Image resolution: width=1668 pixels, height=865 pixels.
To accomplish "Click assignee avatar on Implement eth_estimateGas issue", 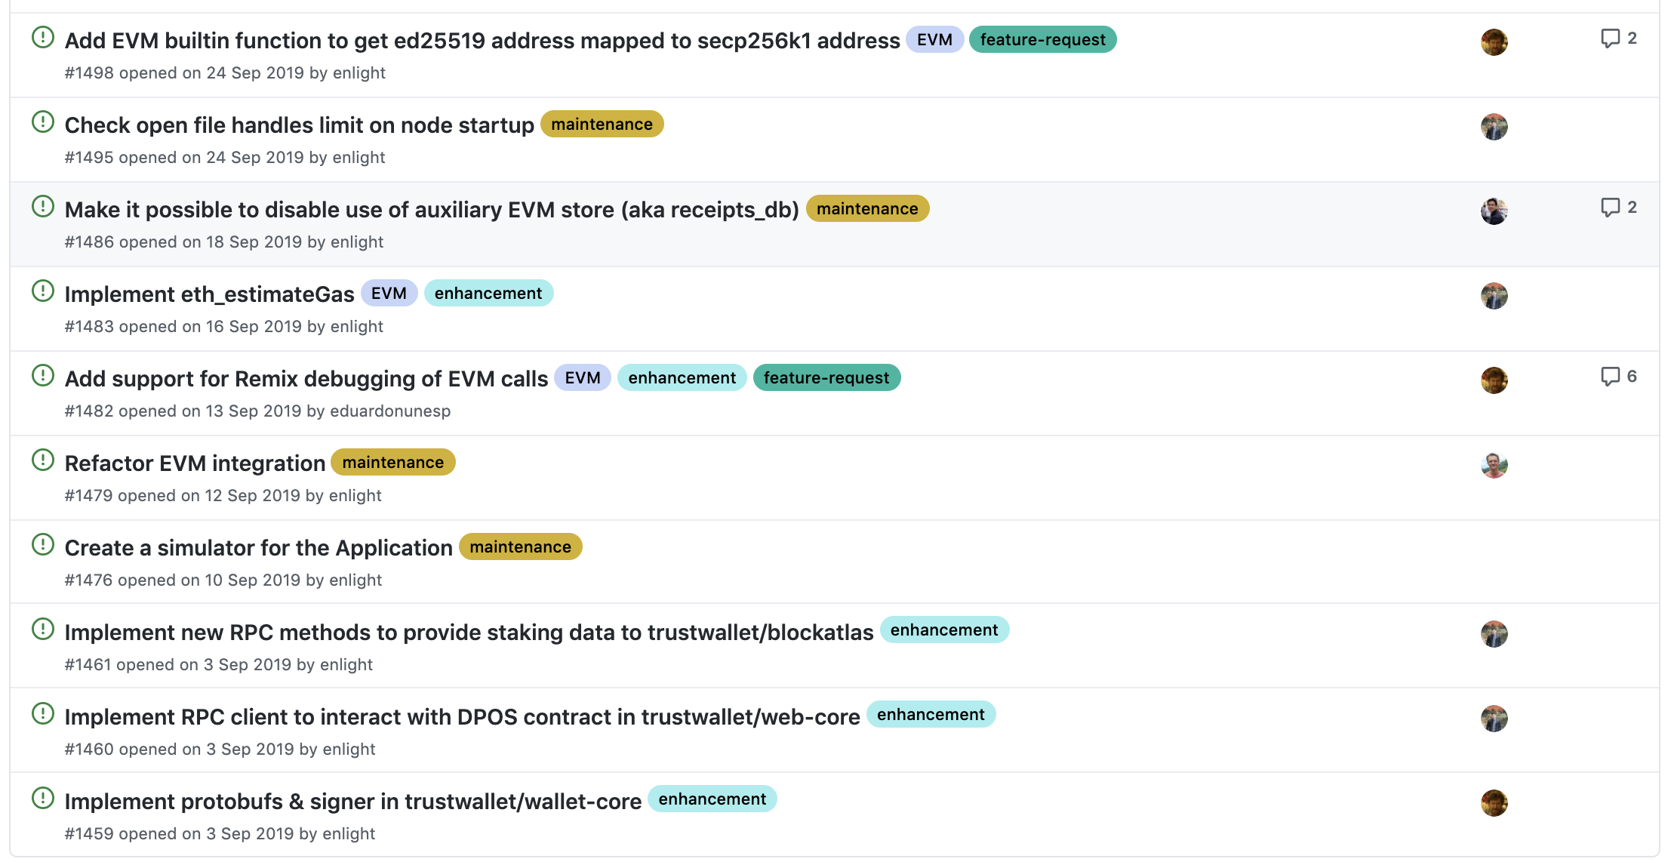I will [1494, 296].
